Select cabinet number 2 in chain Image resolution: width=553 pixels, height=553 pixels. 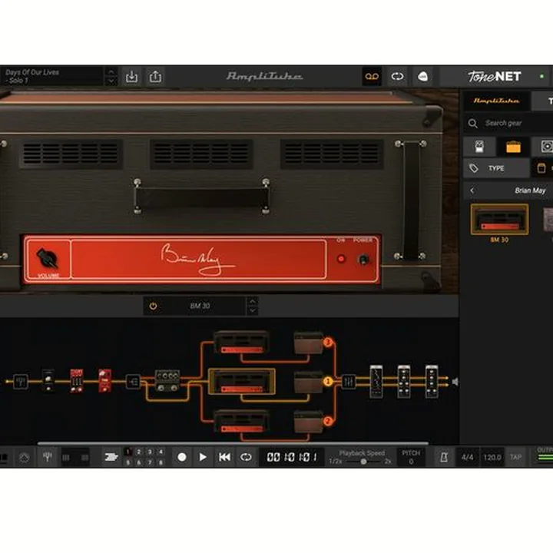click(x=309, y=422)
